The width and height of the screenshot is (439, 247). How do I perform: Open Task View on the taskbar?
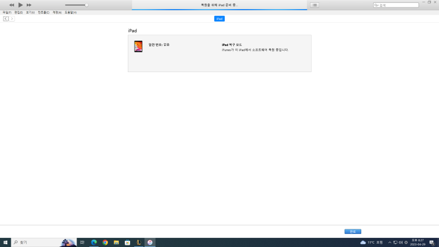tap(82, 242)
